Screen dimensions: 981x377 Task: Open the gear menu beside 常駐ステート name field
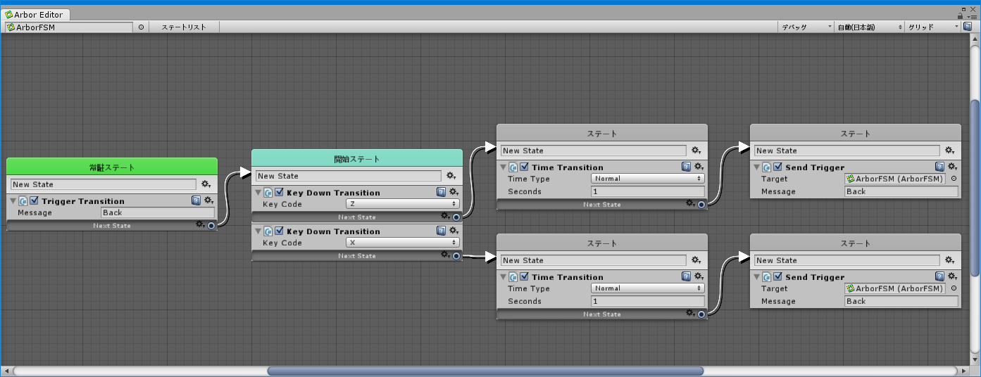pyautogui.click(x=206, y=184)
